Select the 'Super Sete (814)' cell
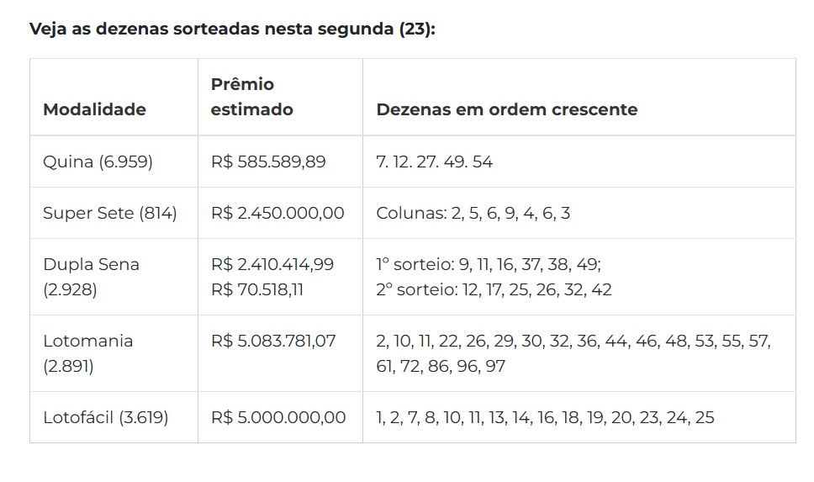The width and height of the screenshot is (814, 482). (x=110, y=213)
